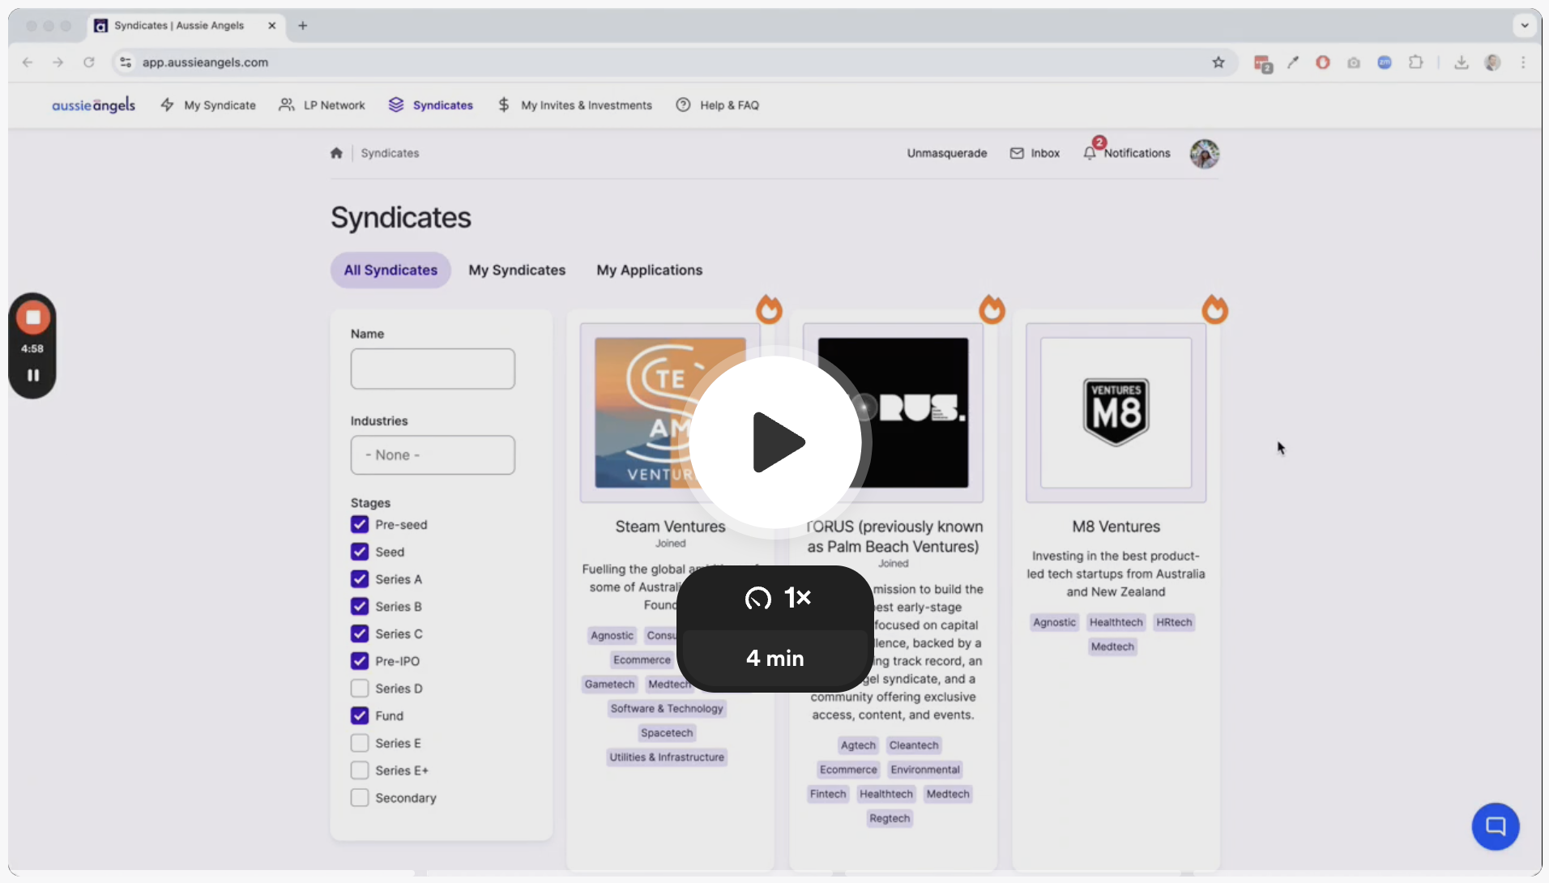1549x883 pixels.
Task: Open the Inbox
Action: point(1035,153)
